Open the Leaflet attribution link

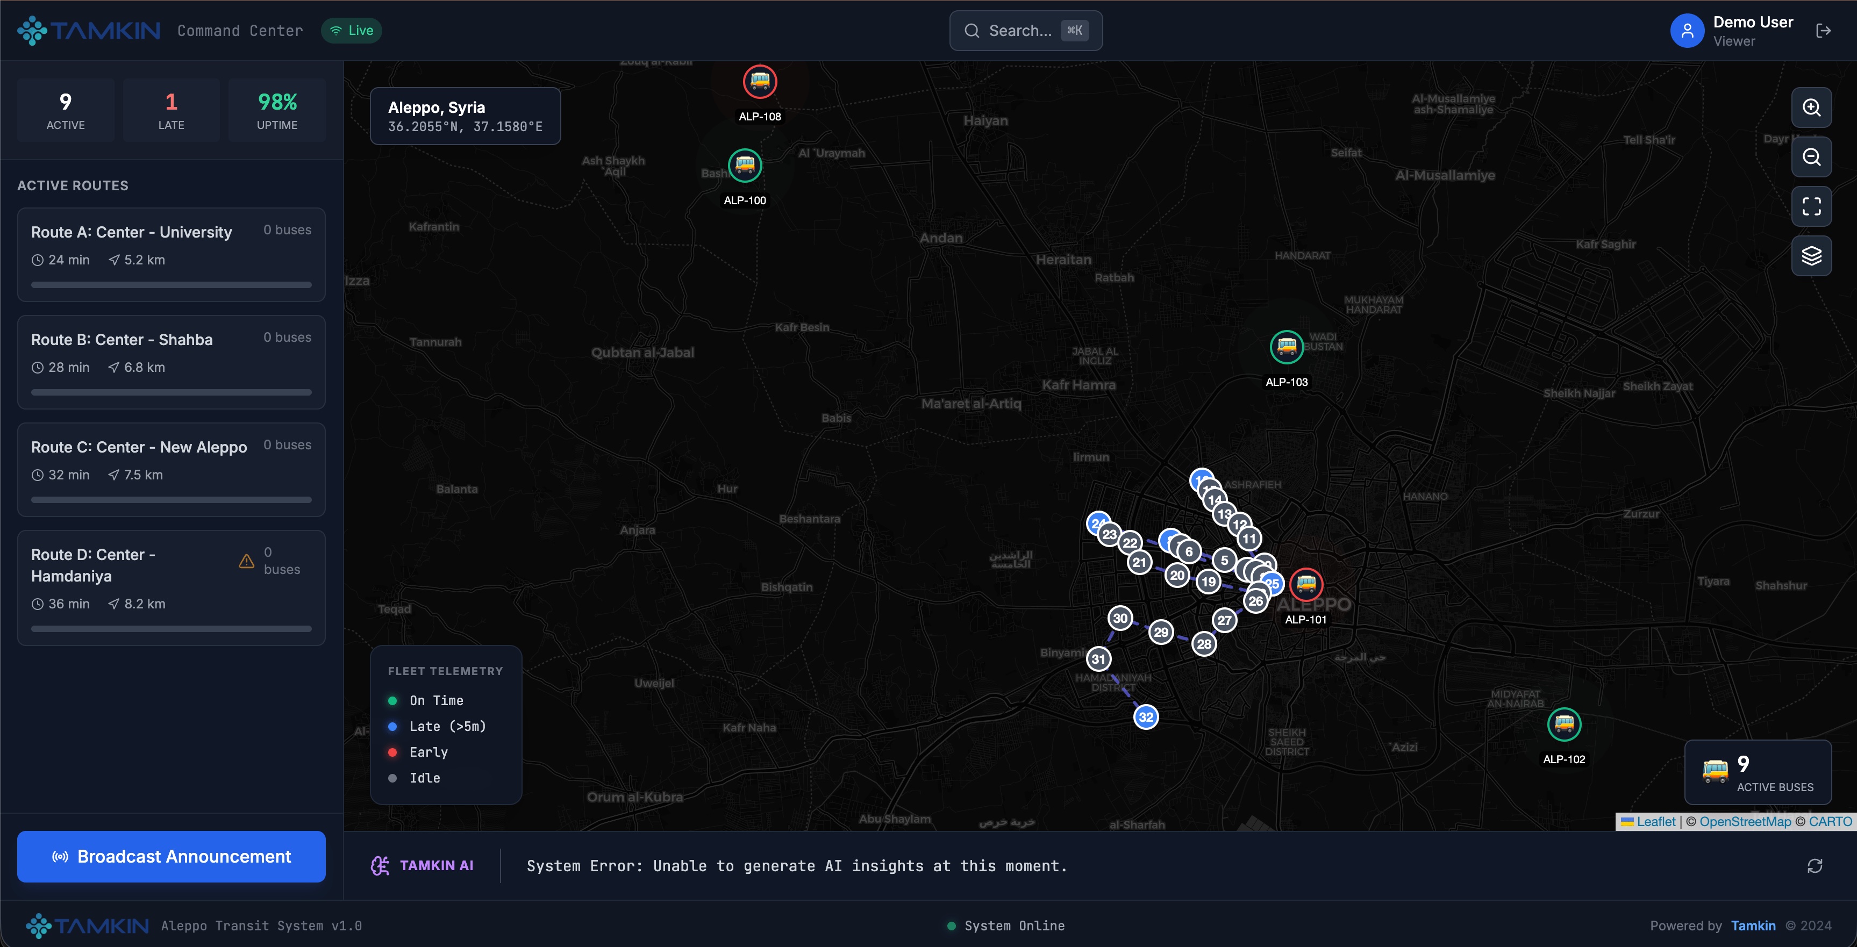1655,822
